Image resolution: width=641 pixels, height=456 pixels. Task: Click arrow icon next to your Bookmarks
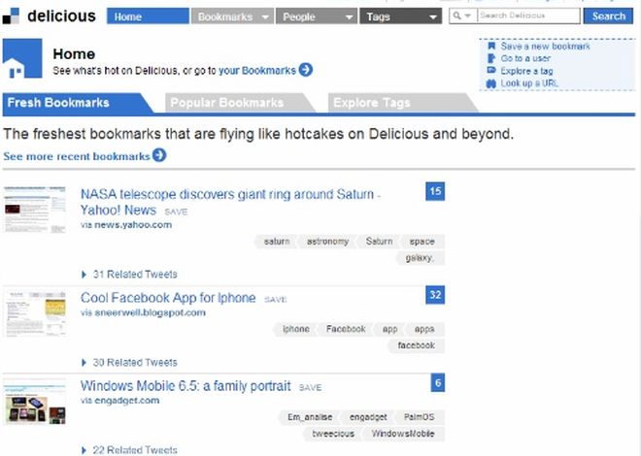click(305, 70)
